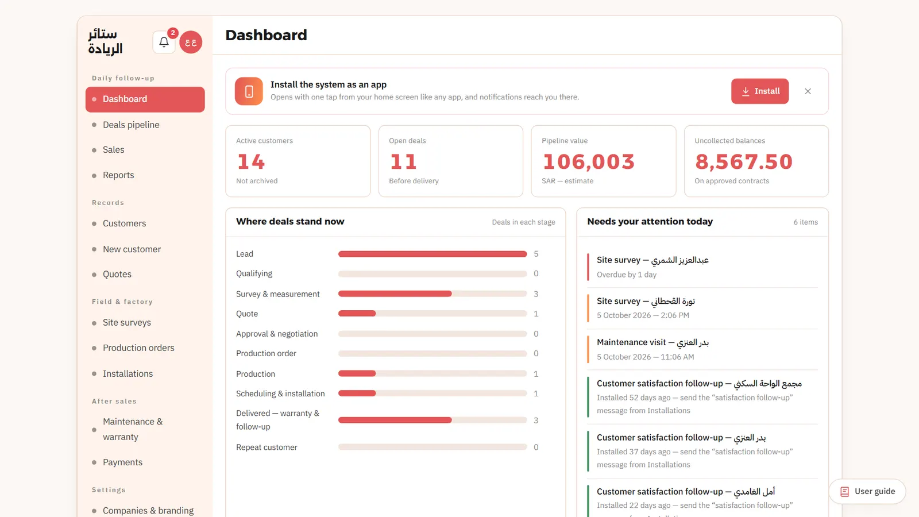Screen dimensions: 919x517
Task: Click the company logo in sidebar
Action: tap(106, 41)
